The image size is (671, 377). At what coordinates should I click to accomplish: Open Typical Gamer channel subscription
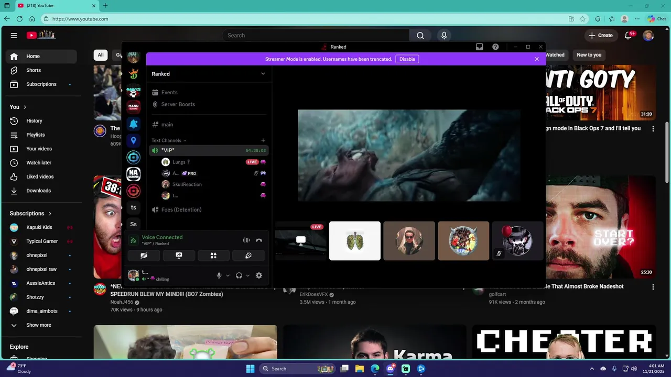pos(41,241)
